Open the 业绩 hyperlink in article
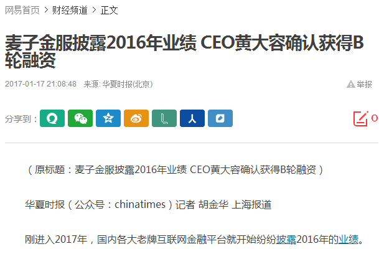This screenshot has width=379, height=254. pos(349,239)
